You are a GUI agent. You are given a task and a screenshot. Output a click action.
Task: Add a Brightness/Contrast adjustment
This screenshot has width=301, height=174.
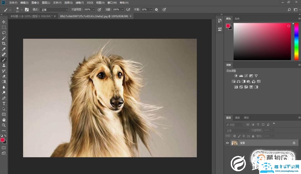(236, 76)
